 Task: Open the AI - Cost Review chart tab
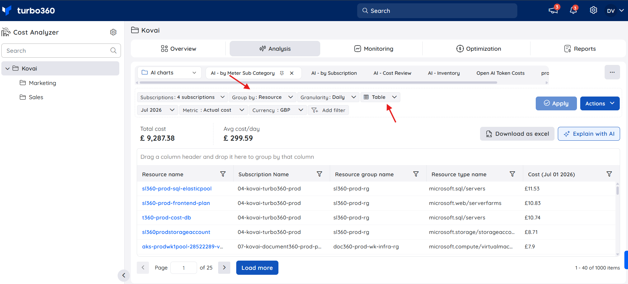tap(392, 73)
